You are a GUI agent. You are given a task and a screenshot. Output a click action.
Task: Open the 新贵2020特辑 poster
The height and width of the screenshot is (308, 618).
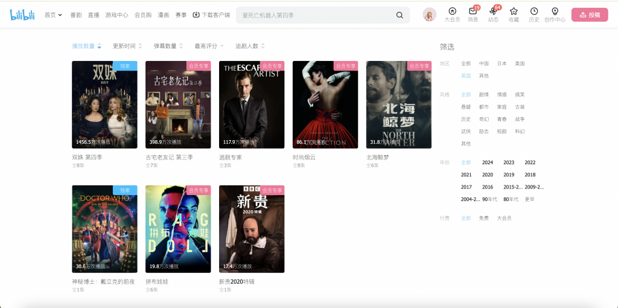tap(252, 229)
